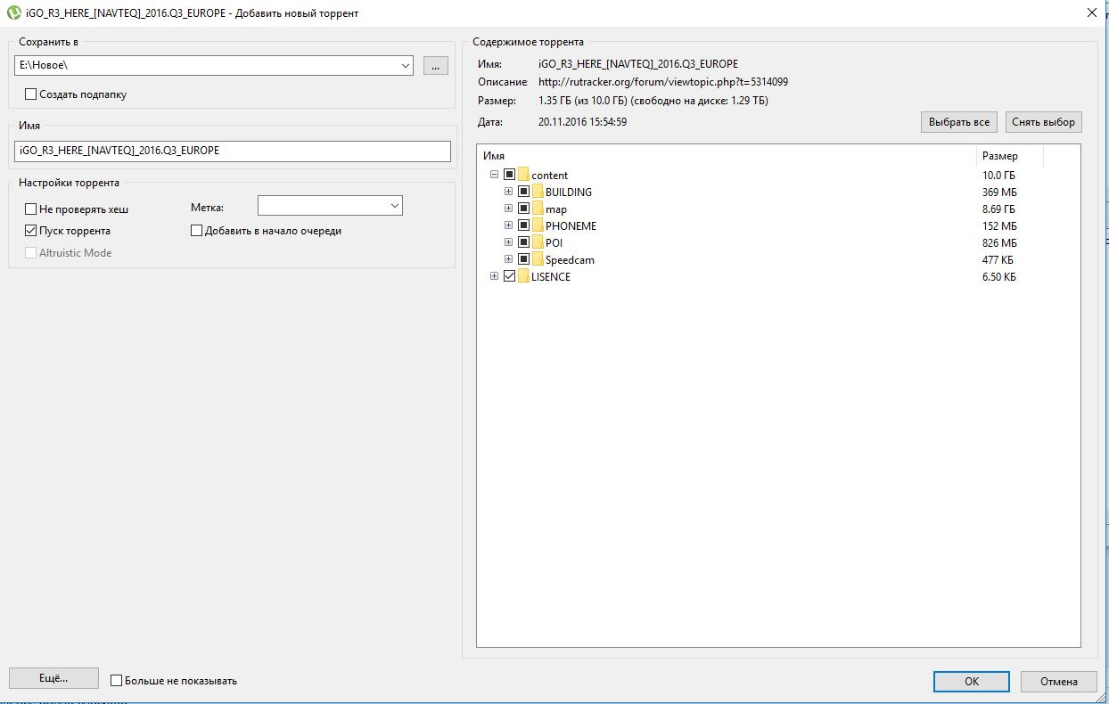Click the Выбрать все button
Screen dimensions: 1109x704
[958, 122]
